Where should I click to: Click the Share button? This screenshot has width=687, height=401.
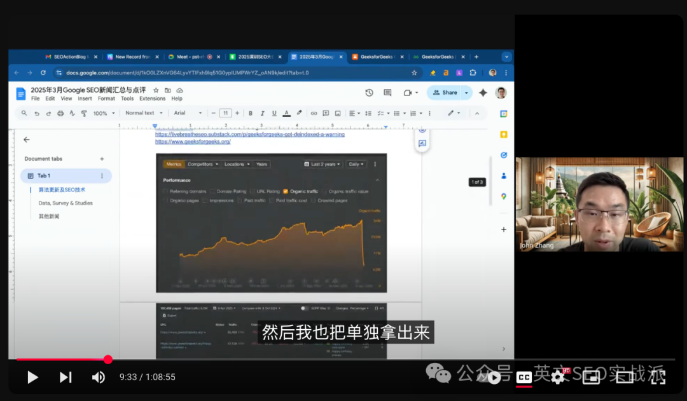tap(445, 93)
